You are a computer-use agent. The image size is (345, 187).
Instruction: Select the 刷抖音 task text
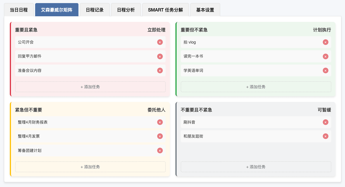coord(190,122)
